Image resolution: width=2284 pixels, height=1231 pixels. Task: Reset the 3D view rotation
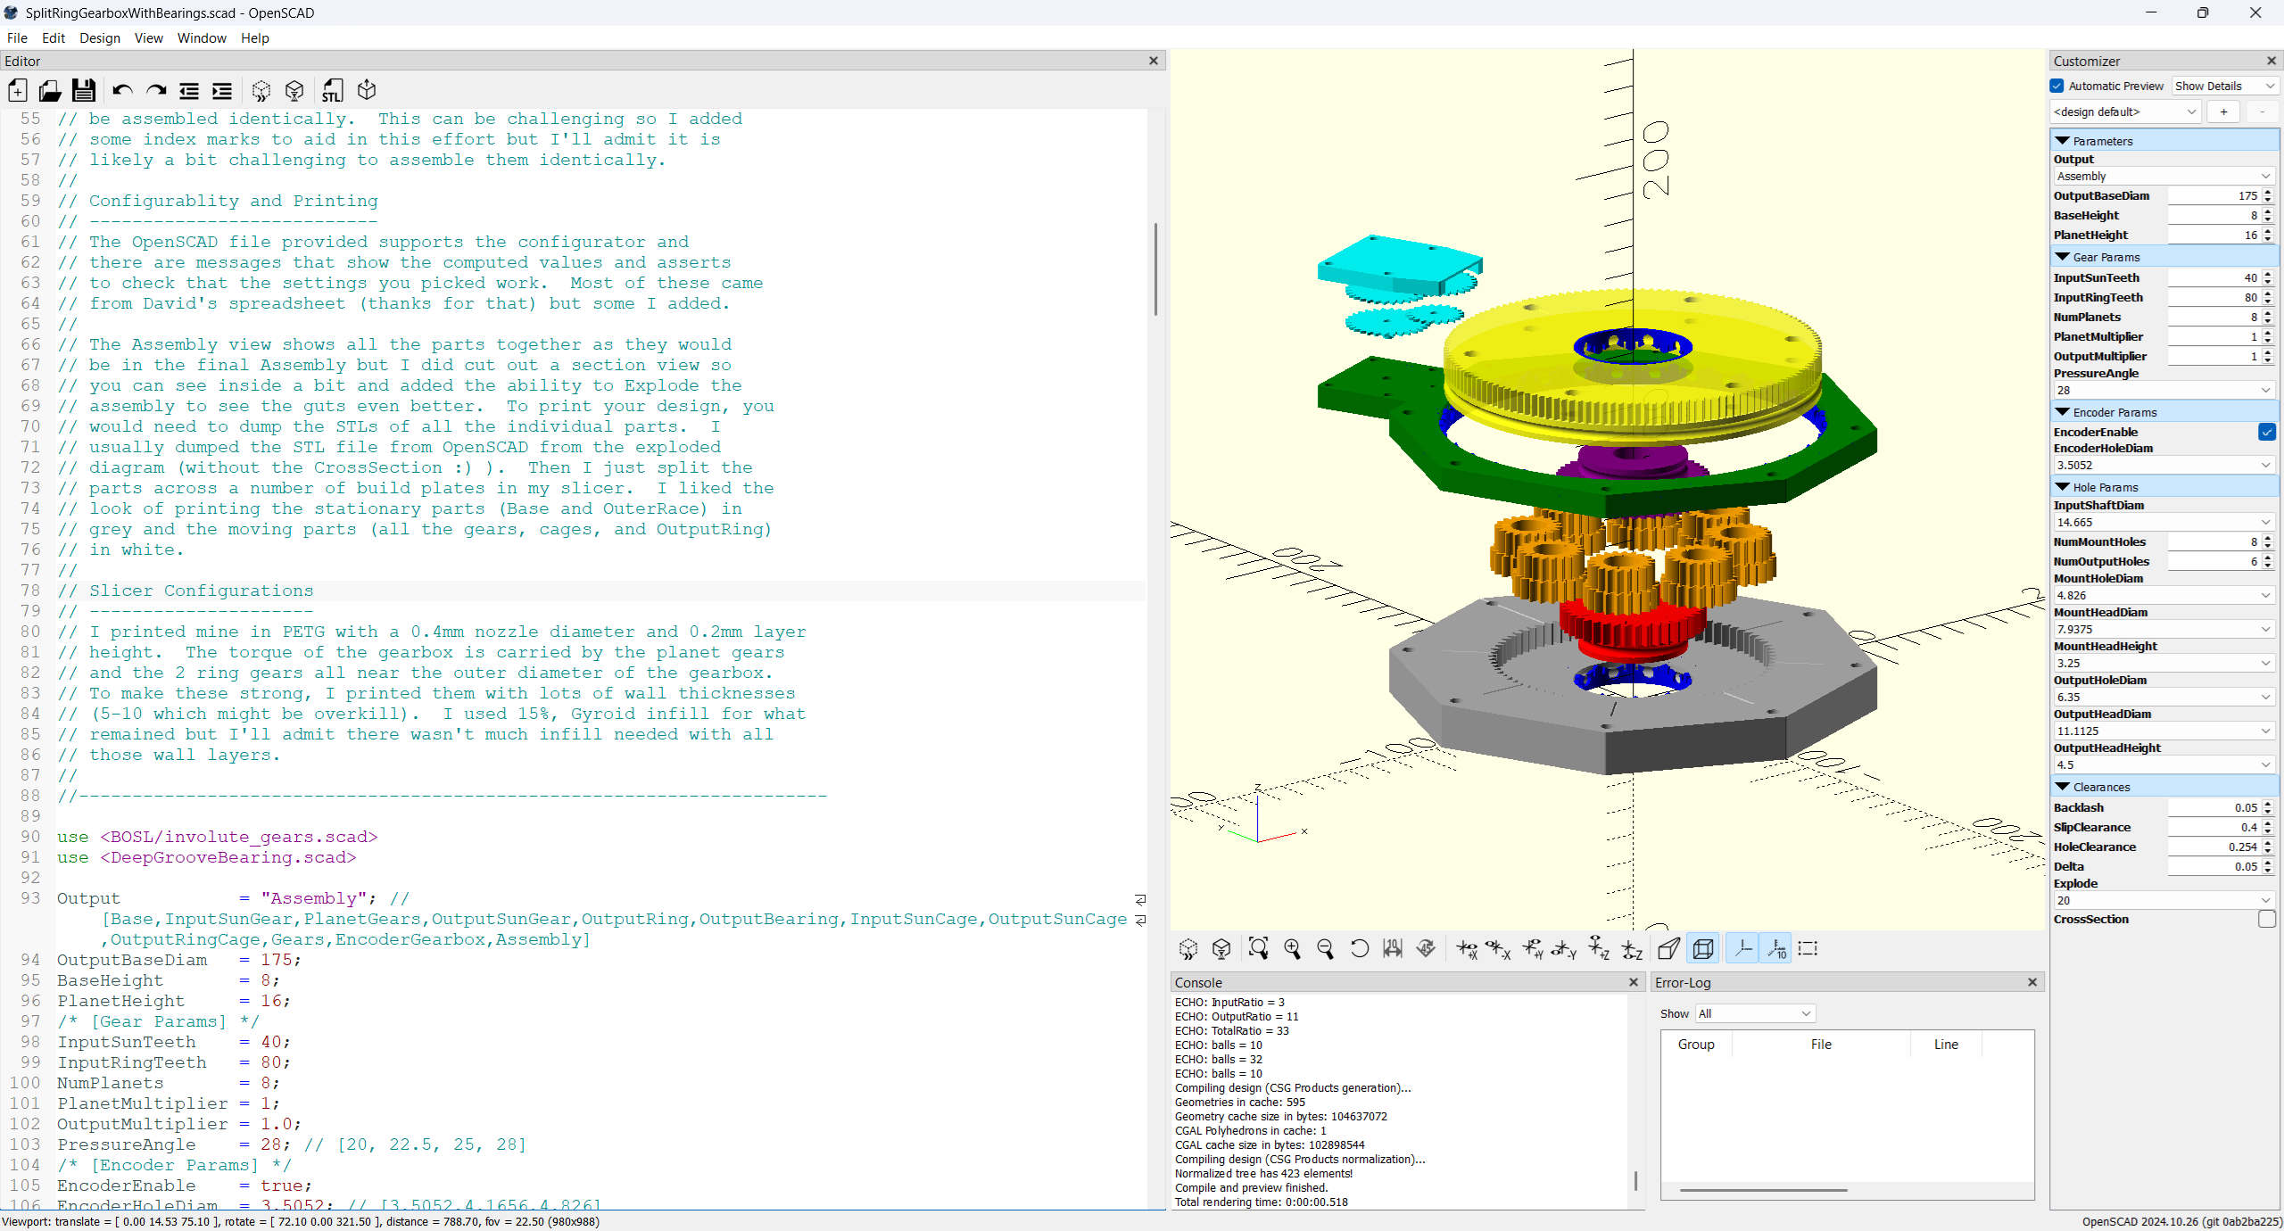[x=1359, y=948]
